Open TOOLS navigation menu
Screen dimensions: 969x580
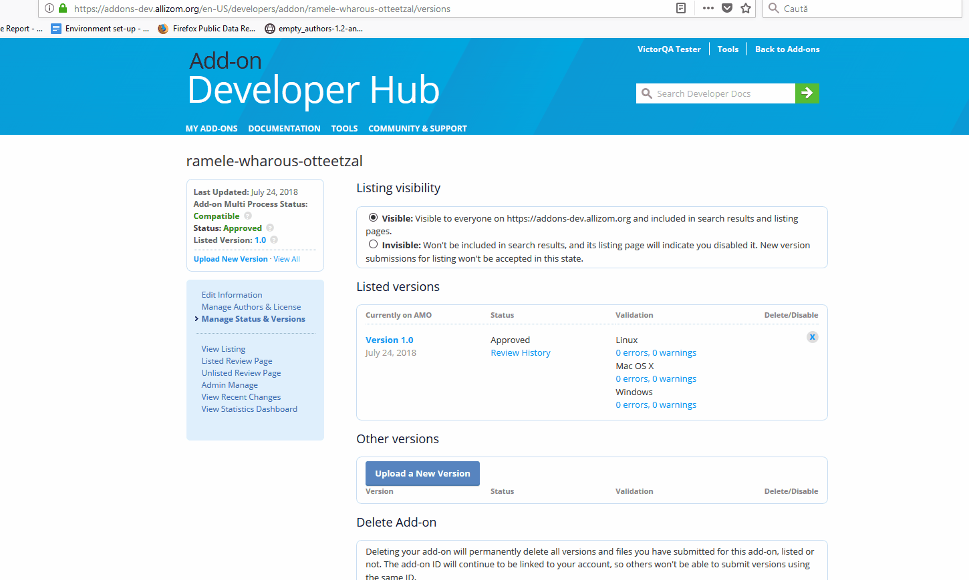click(345, 129)
